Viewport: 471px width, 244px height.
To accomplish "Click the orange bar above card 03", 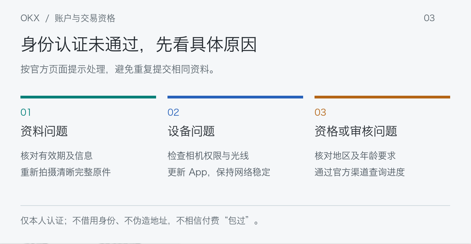I will [382, 97].
